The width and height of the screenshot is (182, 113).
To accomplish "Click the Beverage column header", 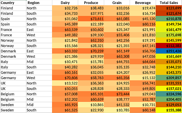I will pos(143,3).
